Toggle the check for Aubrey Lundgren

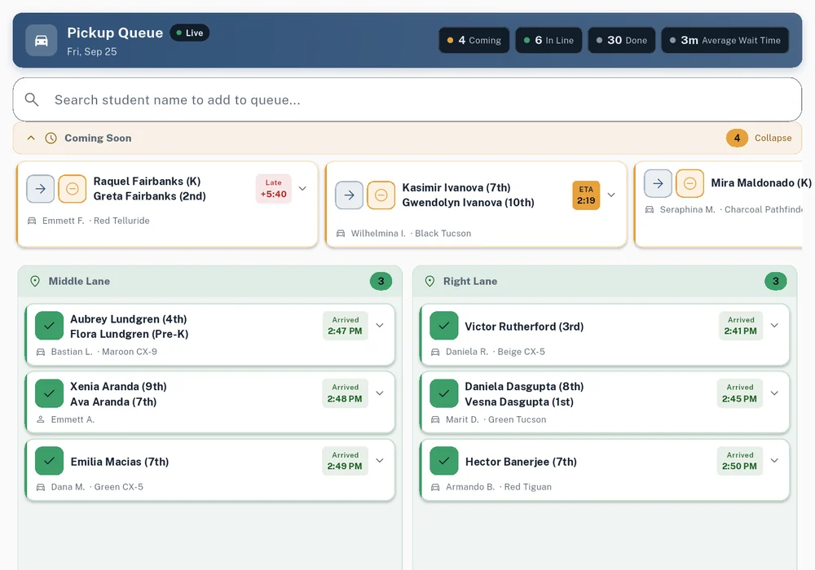click(50, 326)
